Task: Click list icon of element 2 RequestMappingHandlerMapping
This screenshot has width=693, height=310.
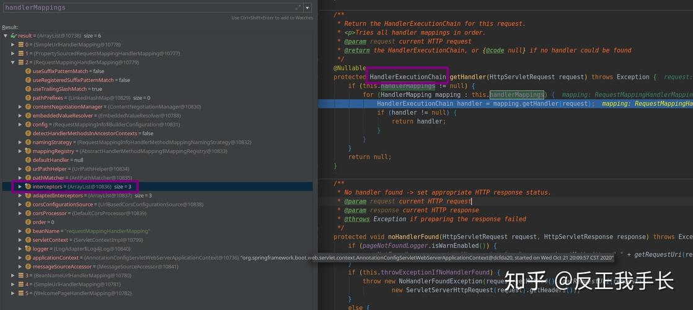Action: pos(20,63)
